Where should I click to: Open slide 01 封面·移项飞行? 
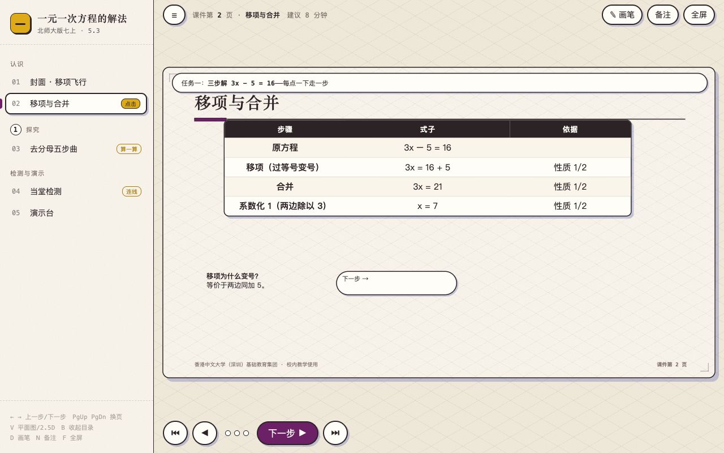[76, 82]
